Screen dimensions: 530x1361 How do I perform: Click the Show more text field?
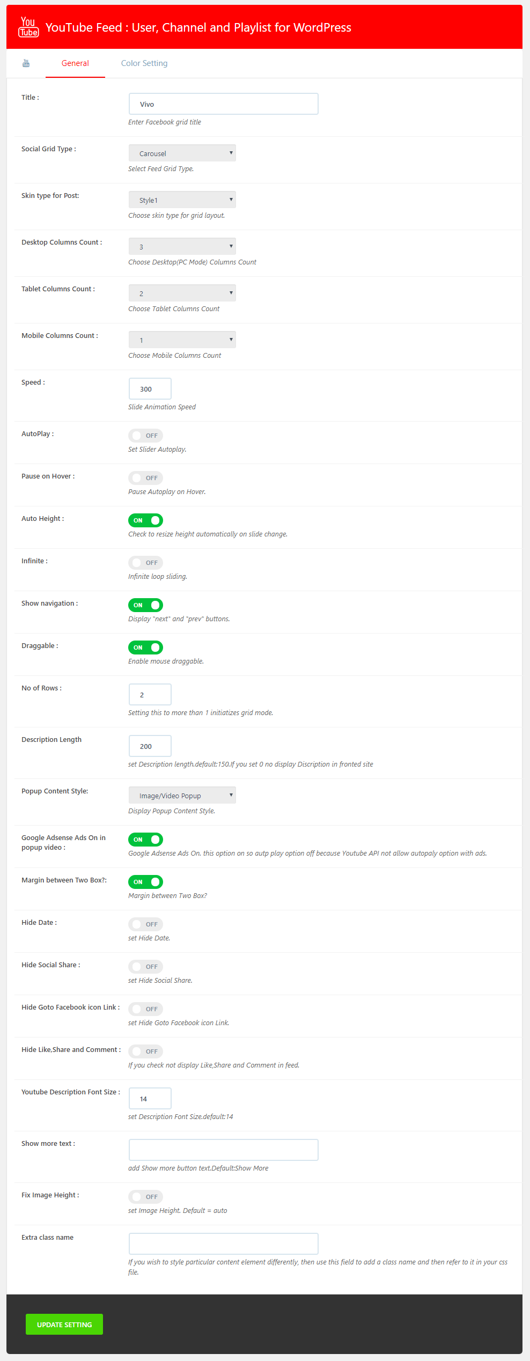tap(223, 1150)
